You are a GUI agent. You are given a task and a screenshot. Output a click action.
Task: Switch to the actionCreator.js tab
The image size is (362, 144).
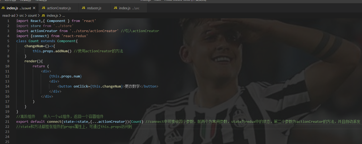pyautogui.click(x=59, y=8)
